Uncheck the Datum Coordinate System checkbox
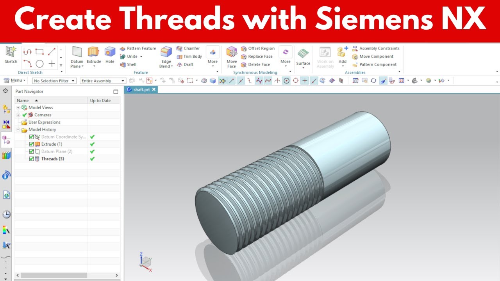Image resolution: width=500 pixels, height=281 pixels. [32, 137]
